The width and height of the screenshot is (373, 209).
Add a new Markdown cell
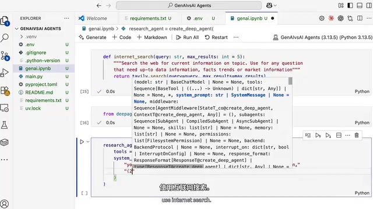pyautogui.click(x=152, y=37)
